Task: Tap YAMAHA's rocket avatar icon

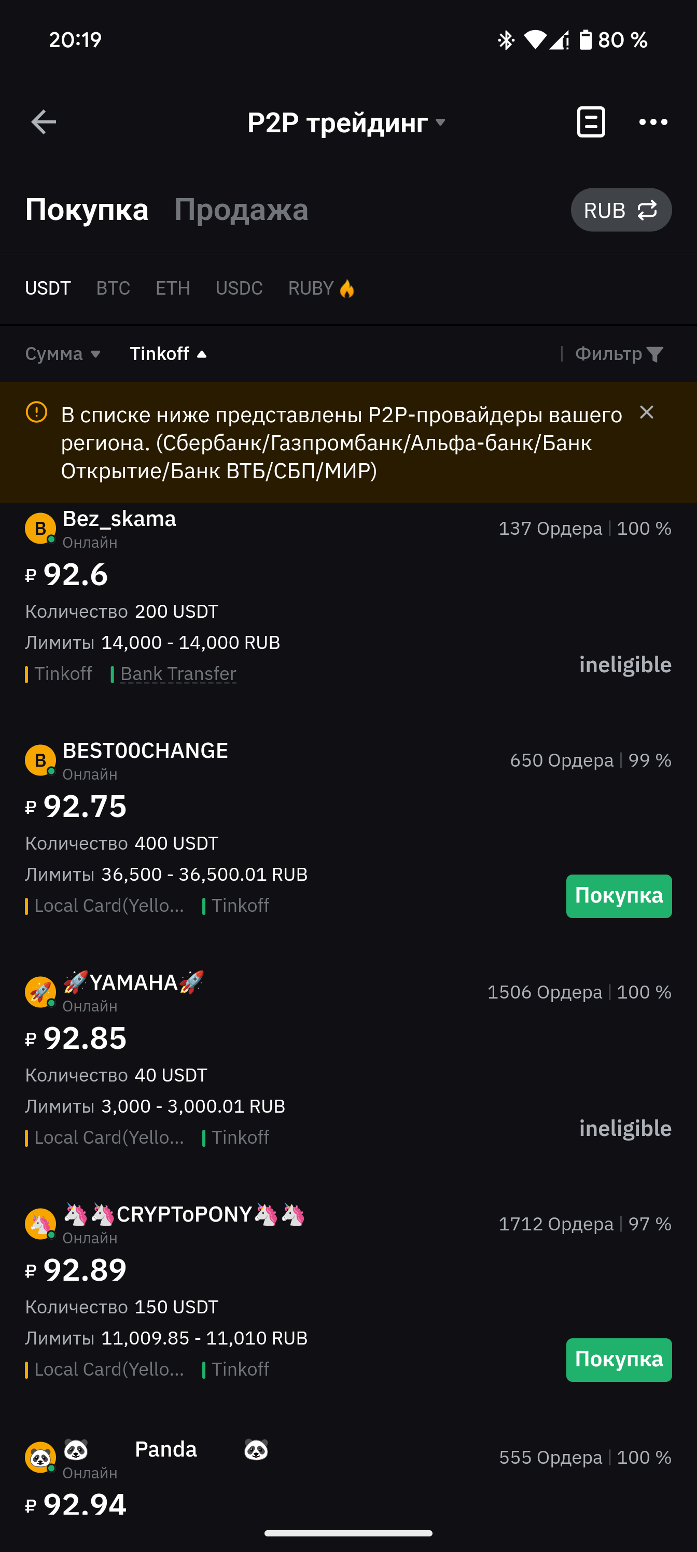Action: [x=40, y=992]
